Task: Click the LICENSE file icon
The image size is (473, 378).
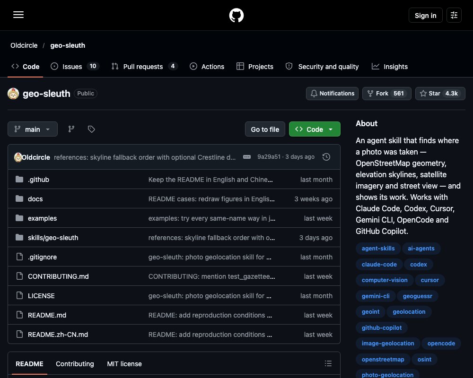Action: (19, 295)
